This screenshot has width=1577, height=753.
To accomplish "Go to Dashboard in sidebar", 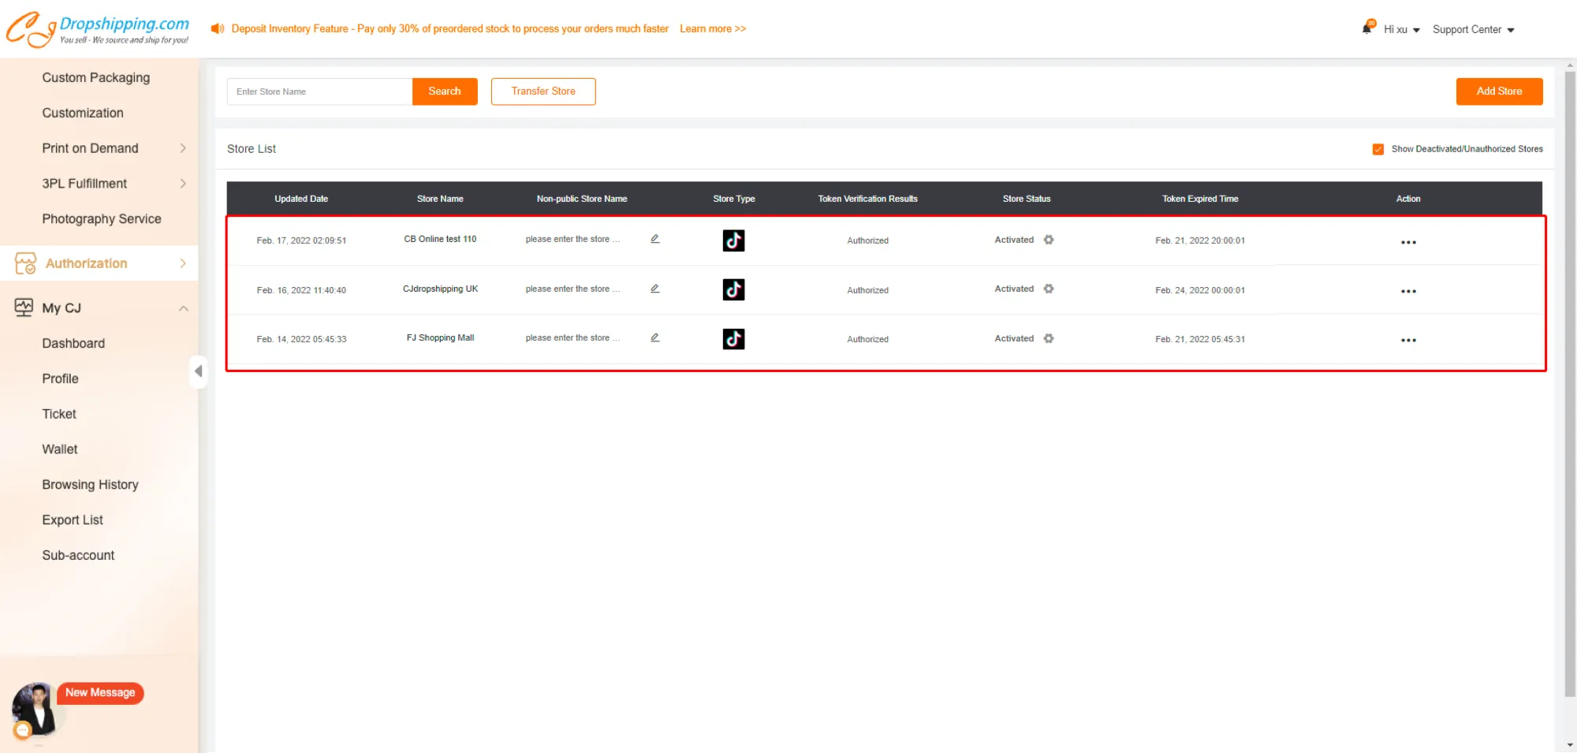I will tap(73, 343).
